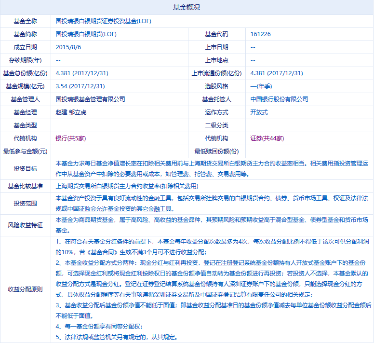374x343 pixels.
Task: Click the investment objective paragraph beginning 本基金力求
Action: point(212,169)
